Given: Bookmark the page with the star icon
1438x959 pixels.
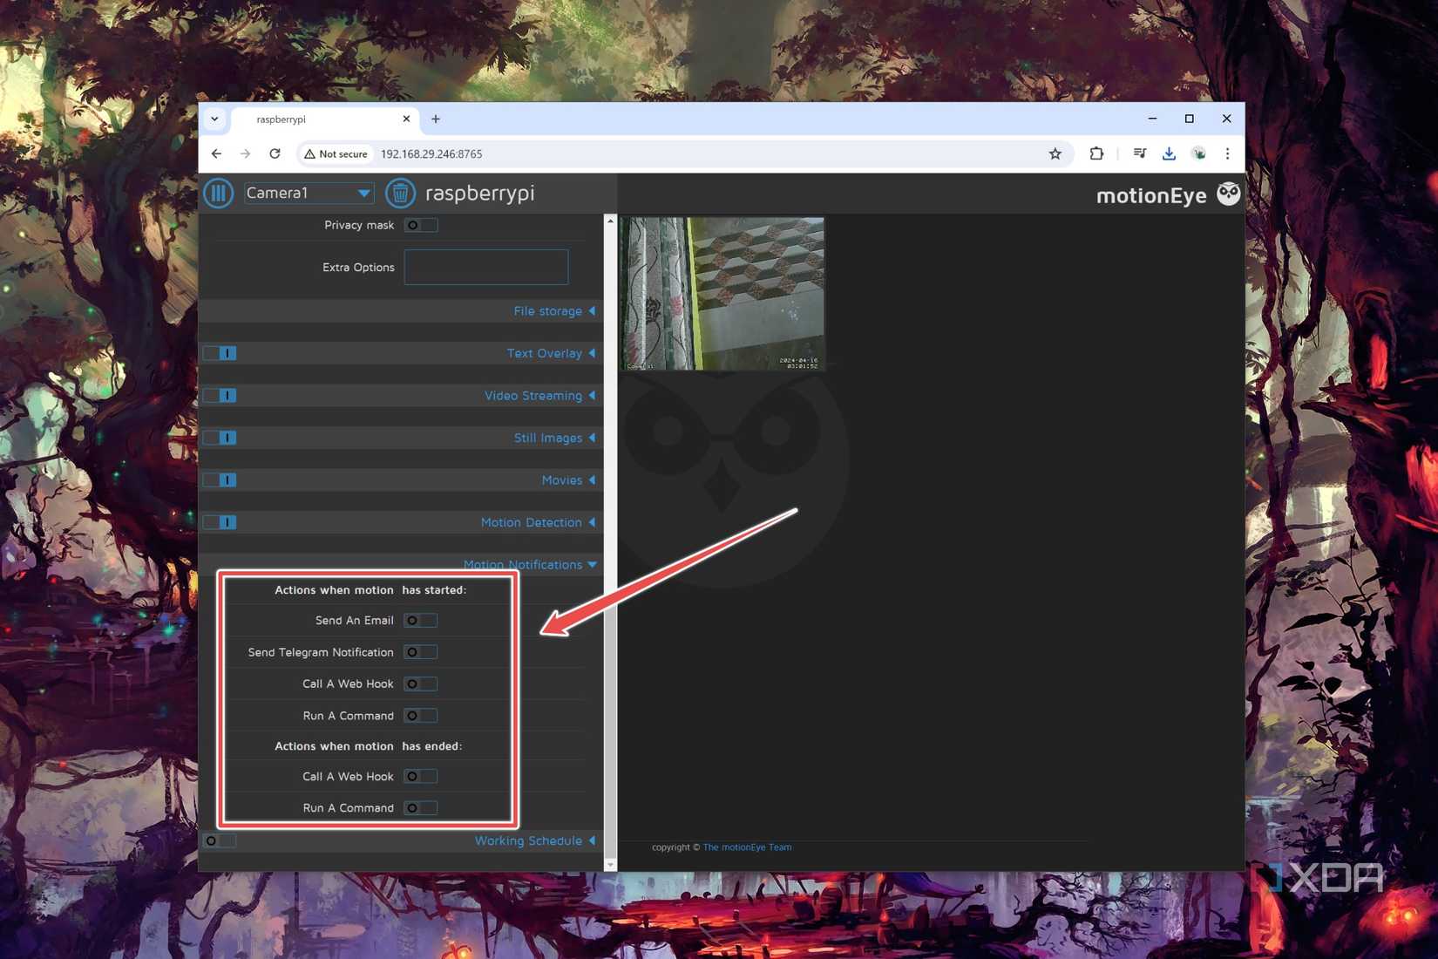Looking at the screenshot, I should [x=1055, y=153].
